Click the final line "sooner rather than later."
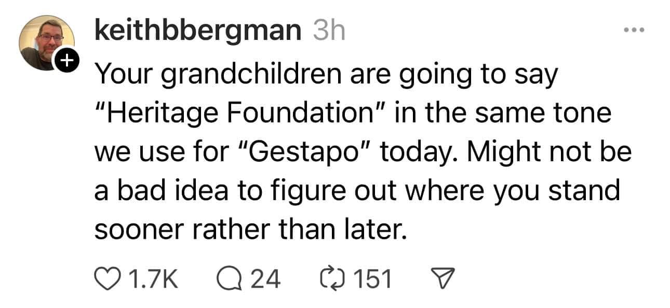The height and width of the screenshot is (308, 670). [x=248, y=229]
